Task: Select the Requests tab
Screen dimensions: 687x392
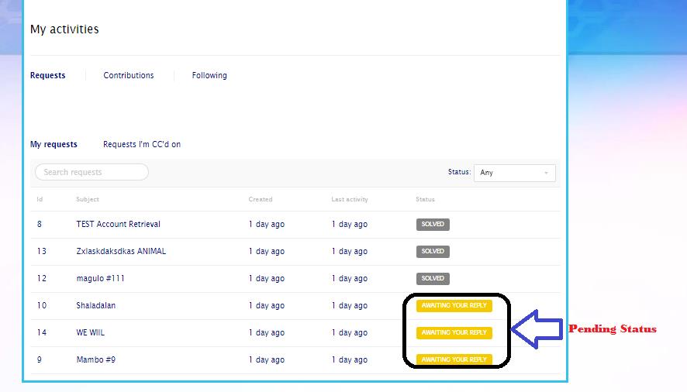Action: tap(47, 75)
